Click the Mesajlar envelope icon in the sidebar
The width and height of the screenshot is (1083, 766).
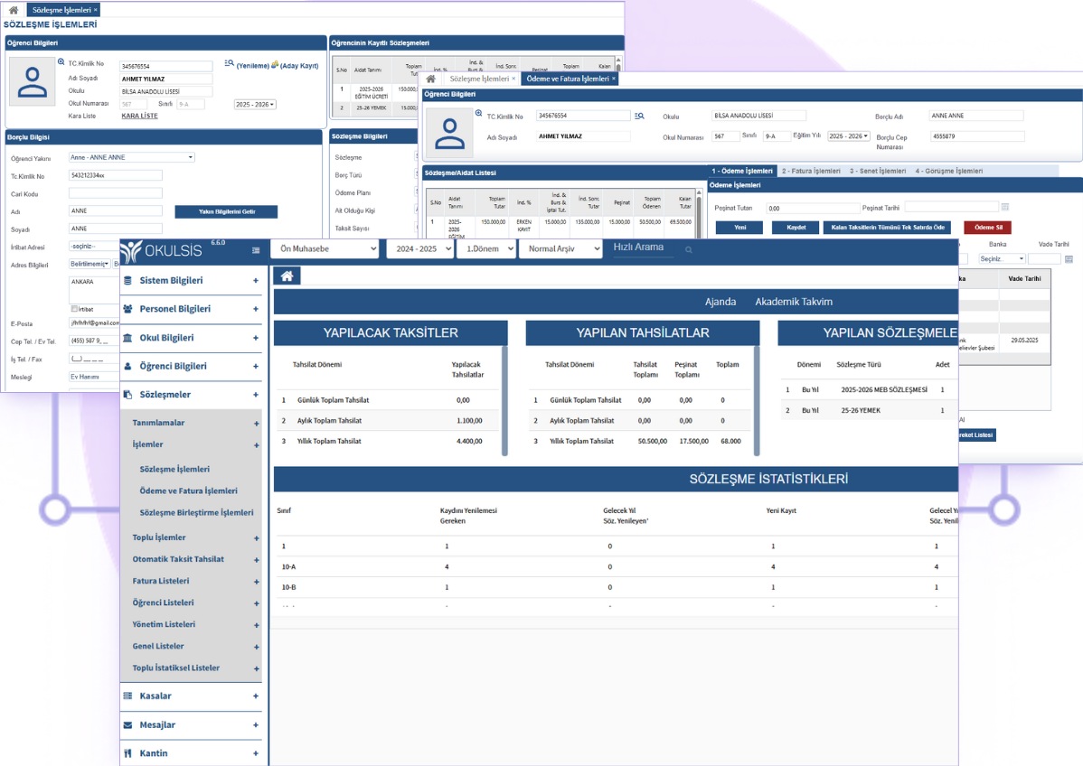pos(128,725)
